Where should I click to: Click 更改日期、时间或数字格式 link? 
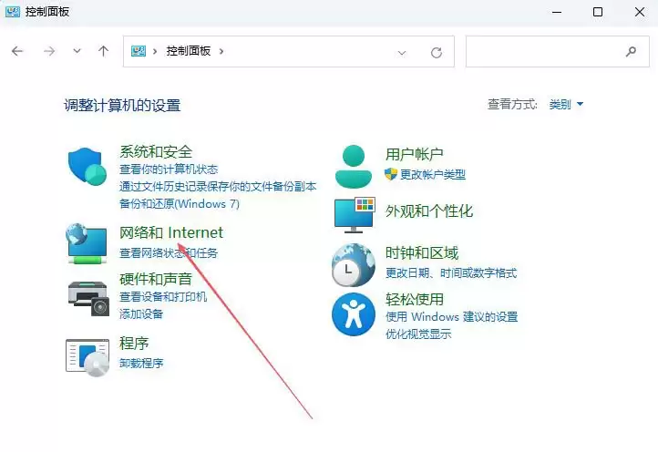point(451,273)
